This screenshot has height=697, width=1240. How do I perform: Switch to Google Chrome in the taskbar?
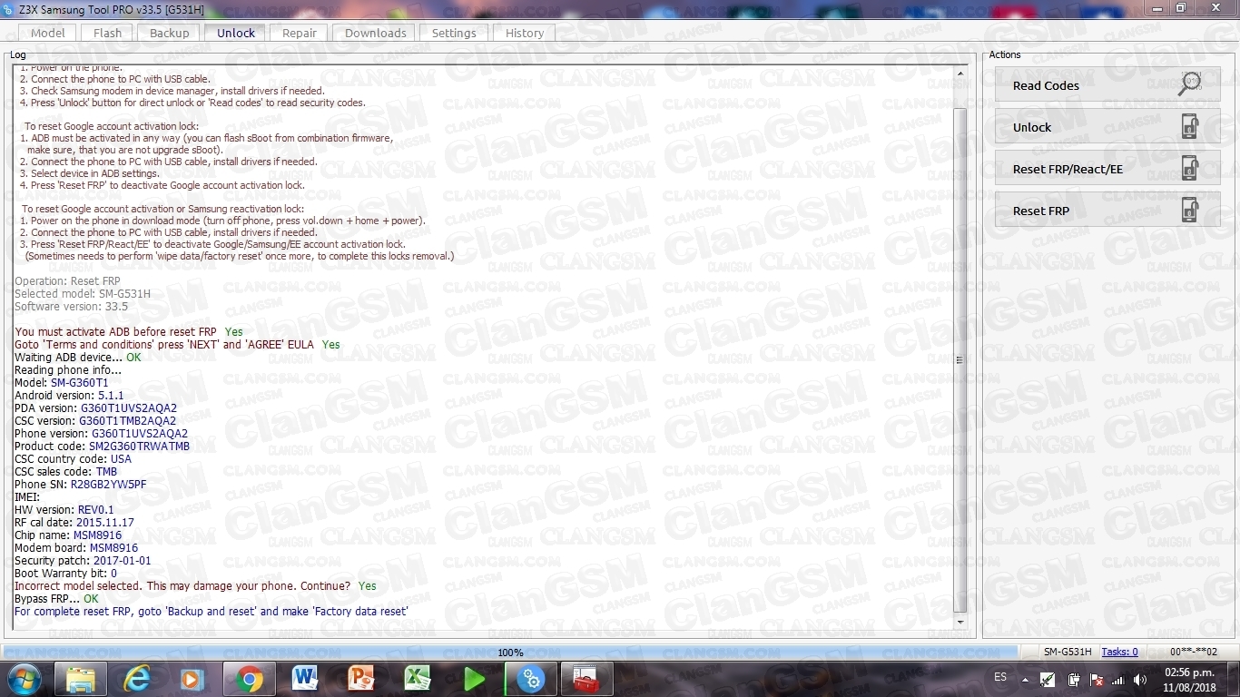pyautogui.click(x=249, y=679)
